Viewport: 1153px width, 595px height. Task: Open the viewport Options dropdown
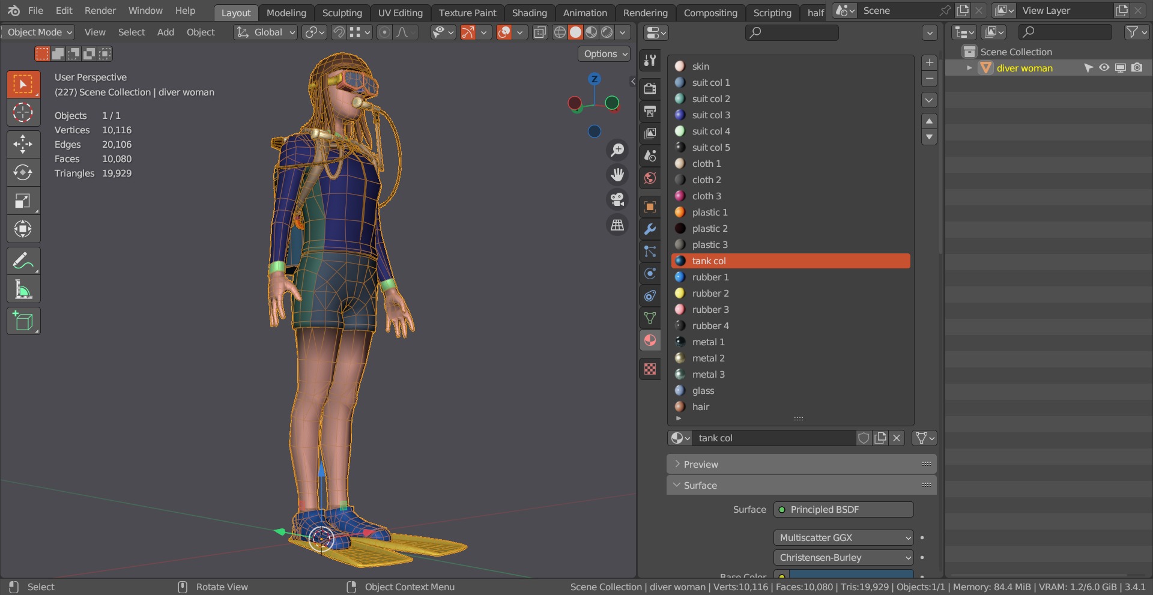(604, 53)
